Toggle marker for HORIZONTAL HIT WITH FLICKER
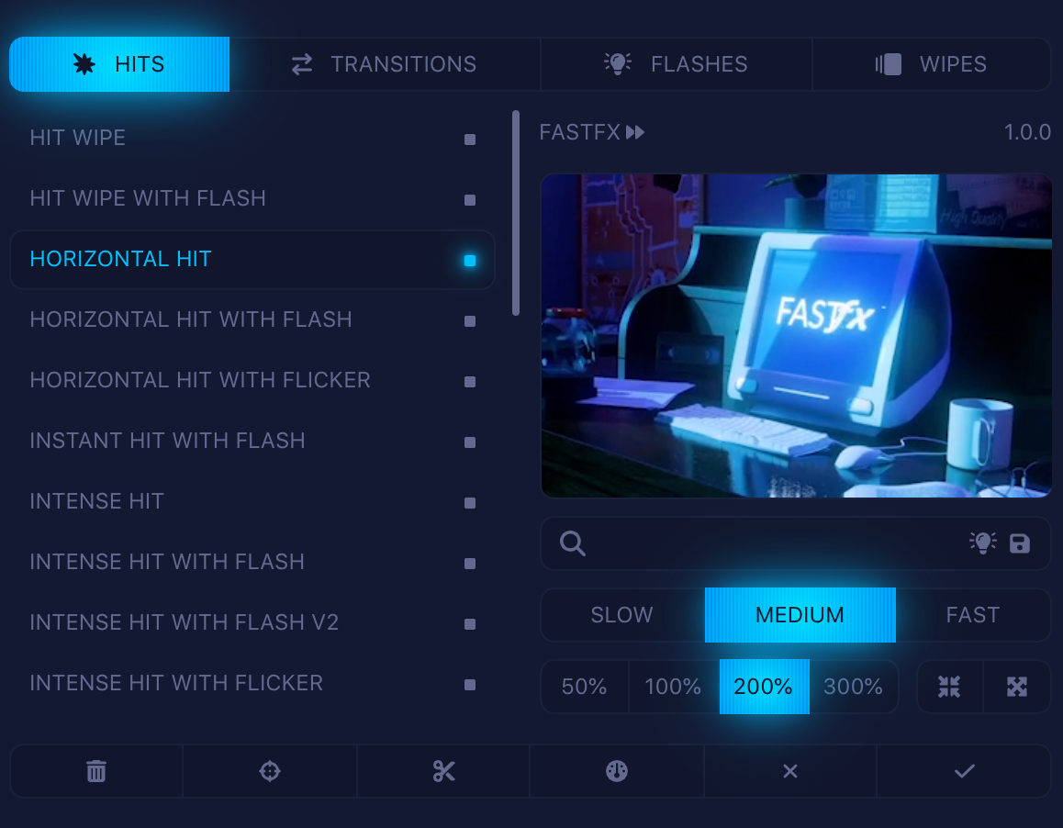1063x828 pixels. (x=470, y=382)
